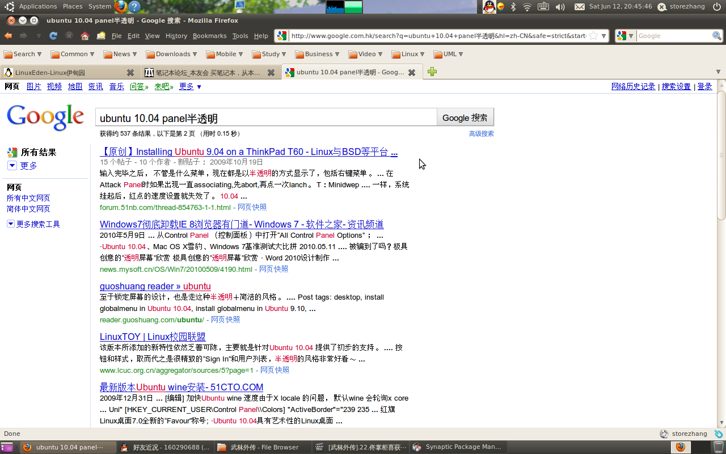Open the Bluetooth indicator

pos(513,7)
